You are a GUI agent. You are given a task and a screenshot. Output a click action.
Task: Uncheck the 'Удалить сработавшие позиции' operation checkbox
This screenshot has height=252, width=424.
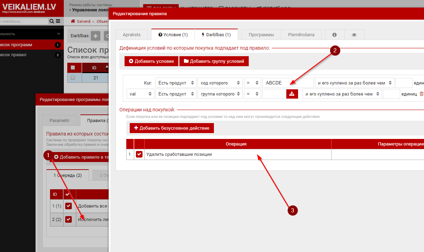(x=139, y=154)
